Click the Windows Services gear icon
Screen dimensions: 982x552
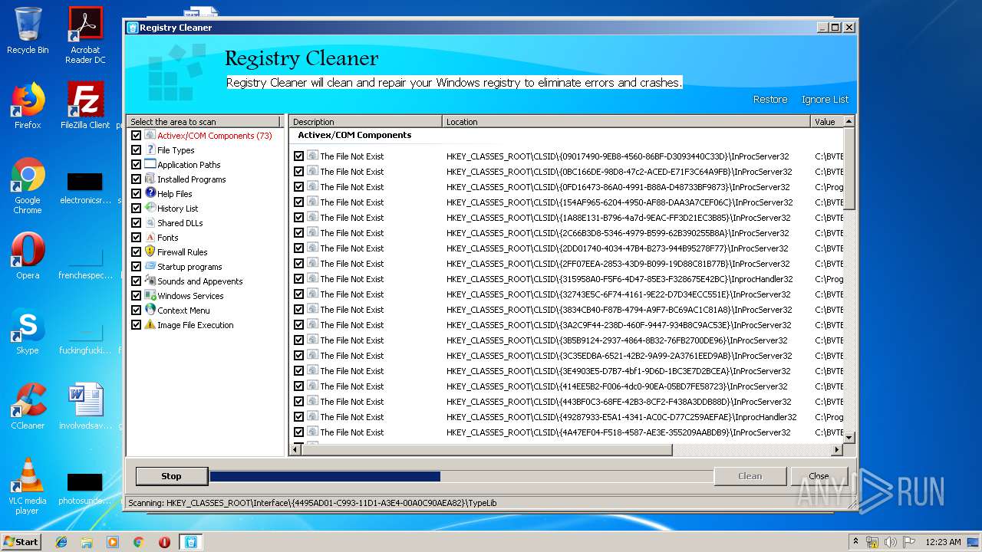(150, 296)
